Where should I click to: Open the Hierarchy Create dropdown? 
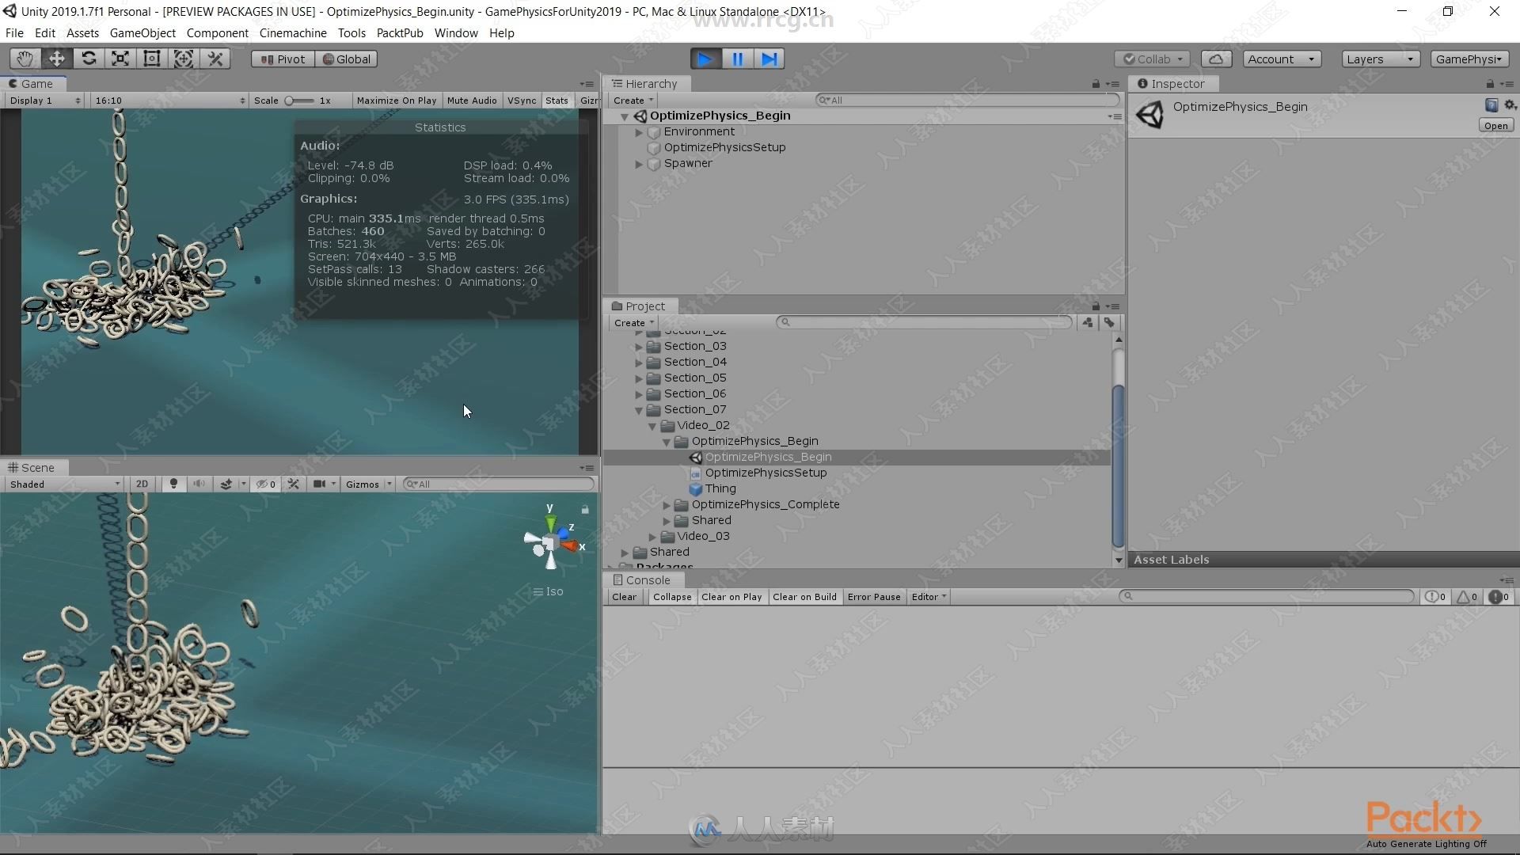(x=633, y=101)
